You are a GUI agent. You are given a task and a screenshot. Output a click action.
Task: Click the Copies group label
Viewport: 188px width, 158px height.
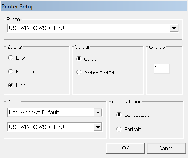157,47
